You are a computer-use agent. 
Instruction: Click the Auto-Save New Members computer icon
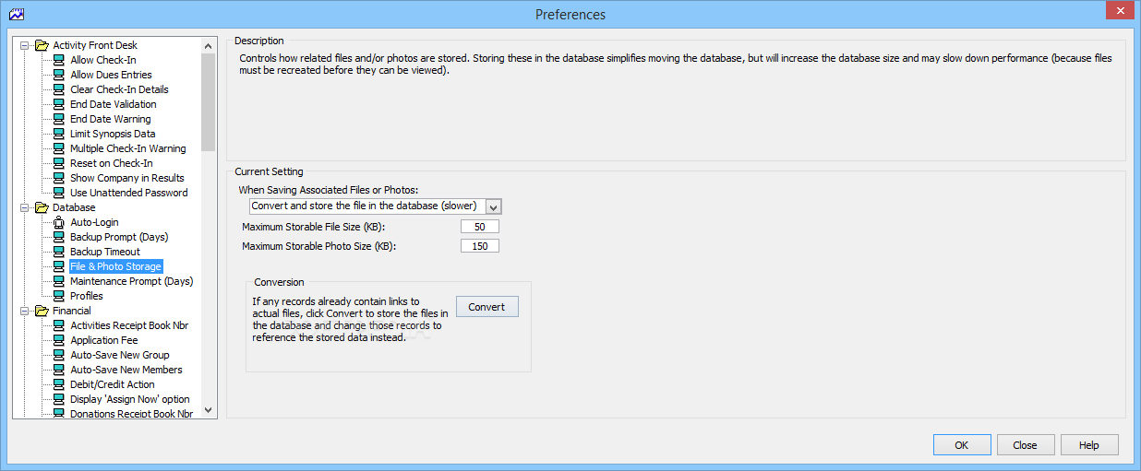click(58, 370)
